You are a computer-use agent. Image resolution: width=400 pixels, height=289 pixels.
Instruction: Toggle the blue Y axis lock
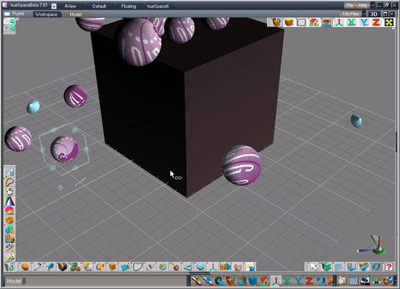[364, 23]
